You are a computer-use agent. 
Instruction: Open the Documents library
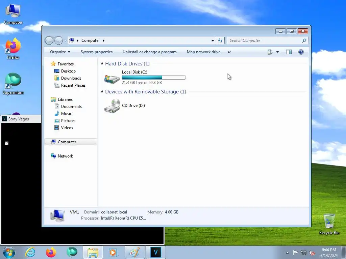(x=71, y=106)
